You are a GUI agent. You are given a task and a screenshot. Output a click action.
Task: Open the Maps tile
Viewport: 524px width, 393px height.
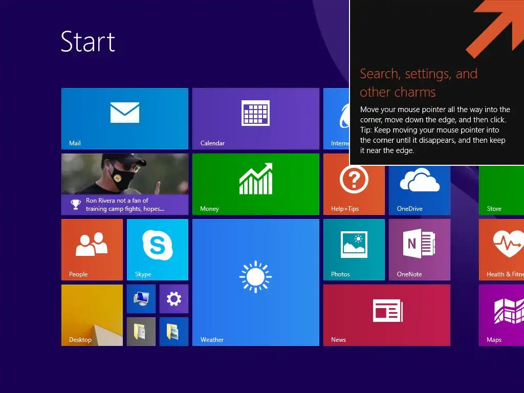coord(501,315)
